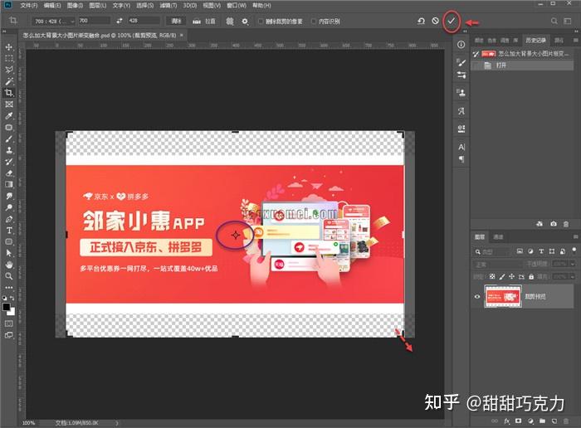The width and height of the screenshot is (581, 428).
Task: Select the Gradient tool
Action: (9, 184)
